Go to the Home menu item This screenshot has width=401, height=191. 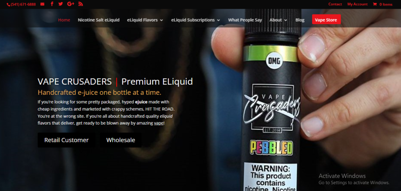64,20
